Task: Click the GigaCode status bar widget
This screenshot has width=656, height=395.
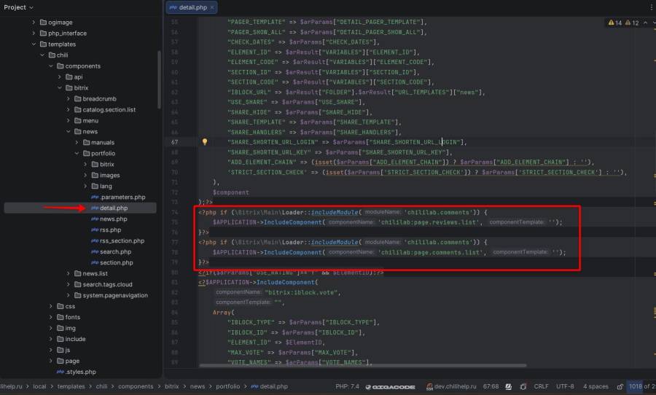Action: pyautogui.click(x=392, y=386)
